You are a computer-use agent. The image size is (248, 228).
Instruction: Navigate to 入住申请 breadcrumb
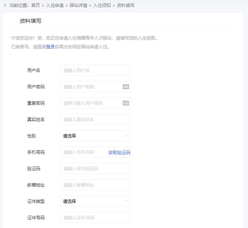click(55, 5)
